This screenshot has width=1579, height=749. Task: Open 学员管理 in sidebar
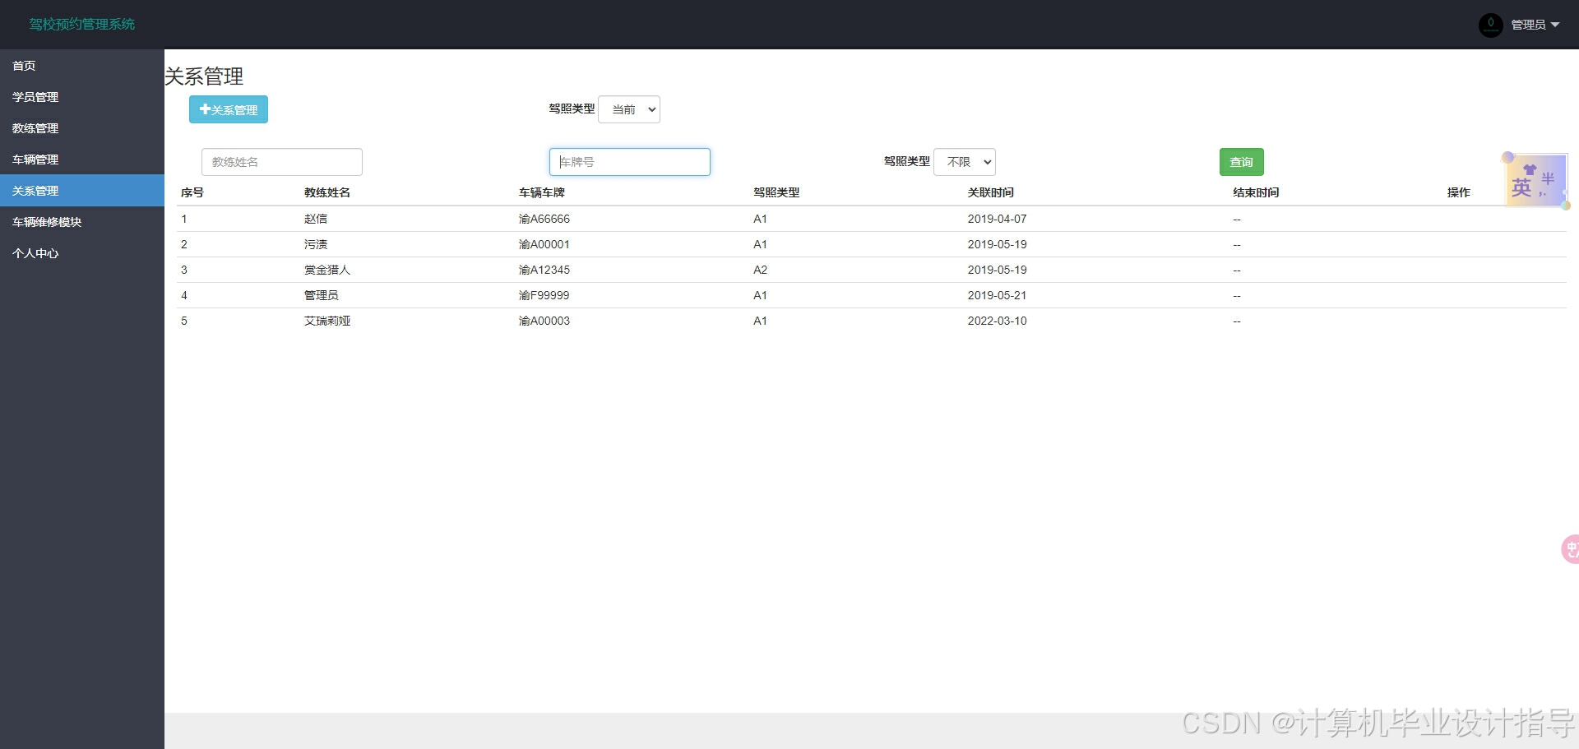82,97
